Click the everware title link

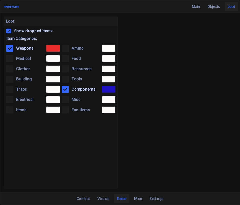12,6
